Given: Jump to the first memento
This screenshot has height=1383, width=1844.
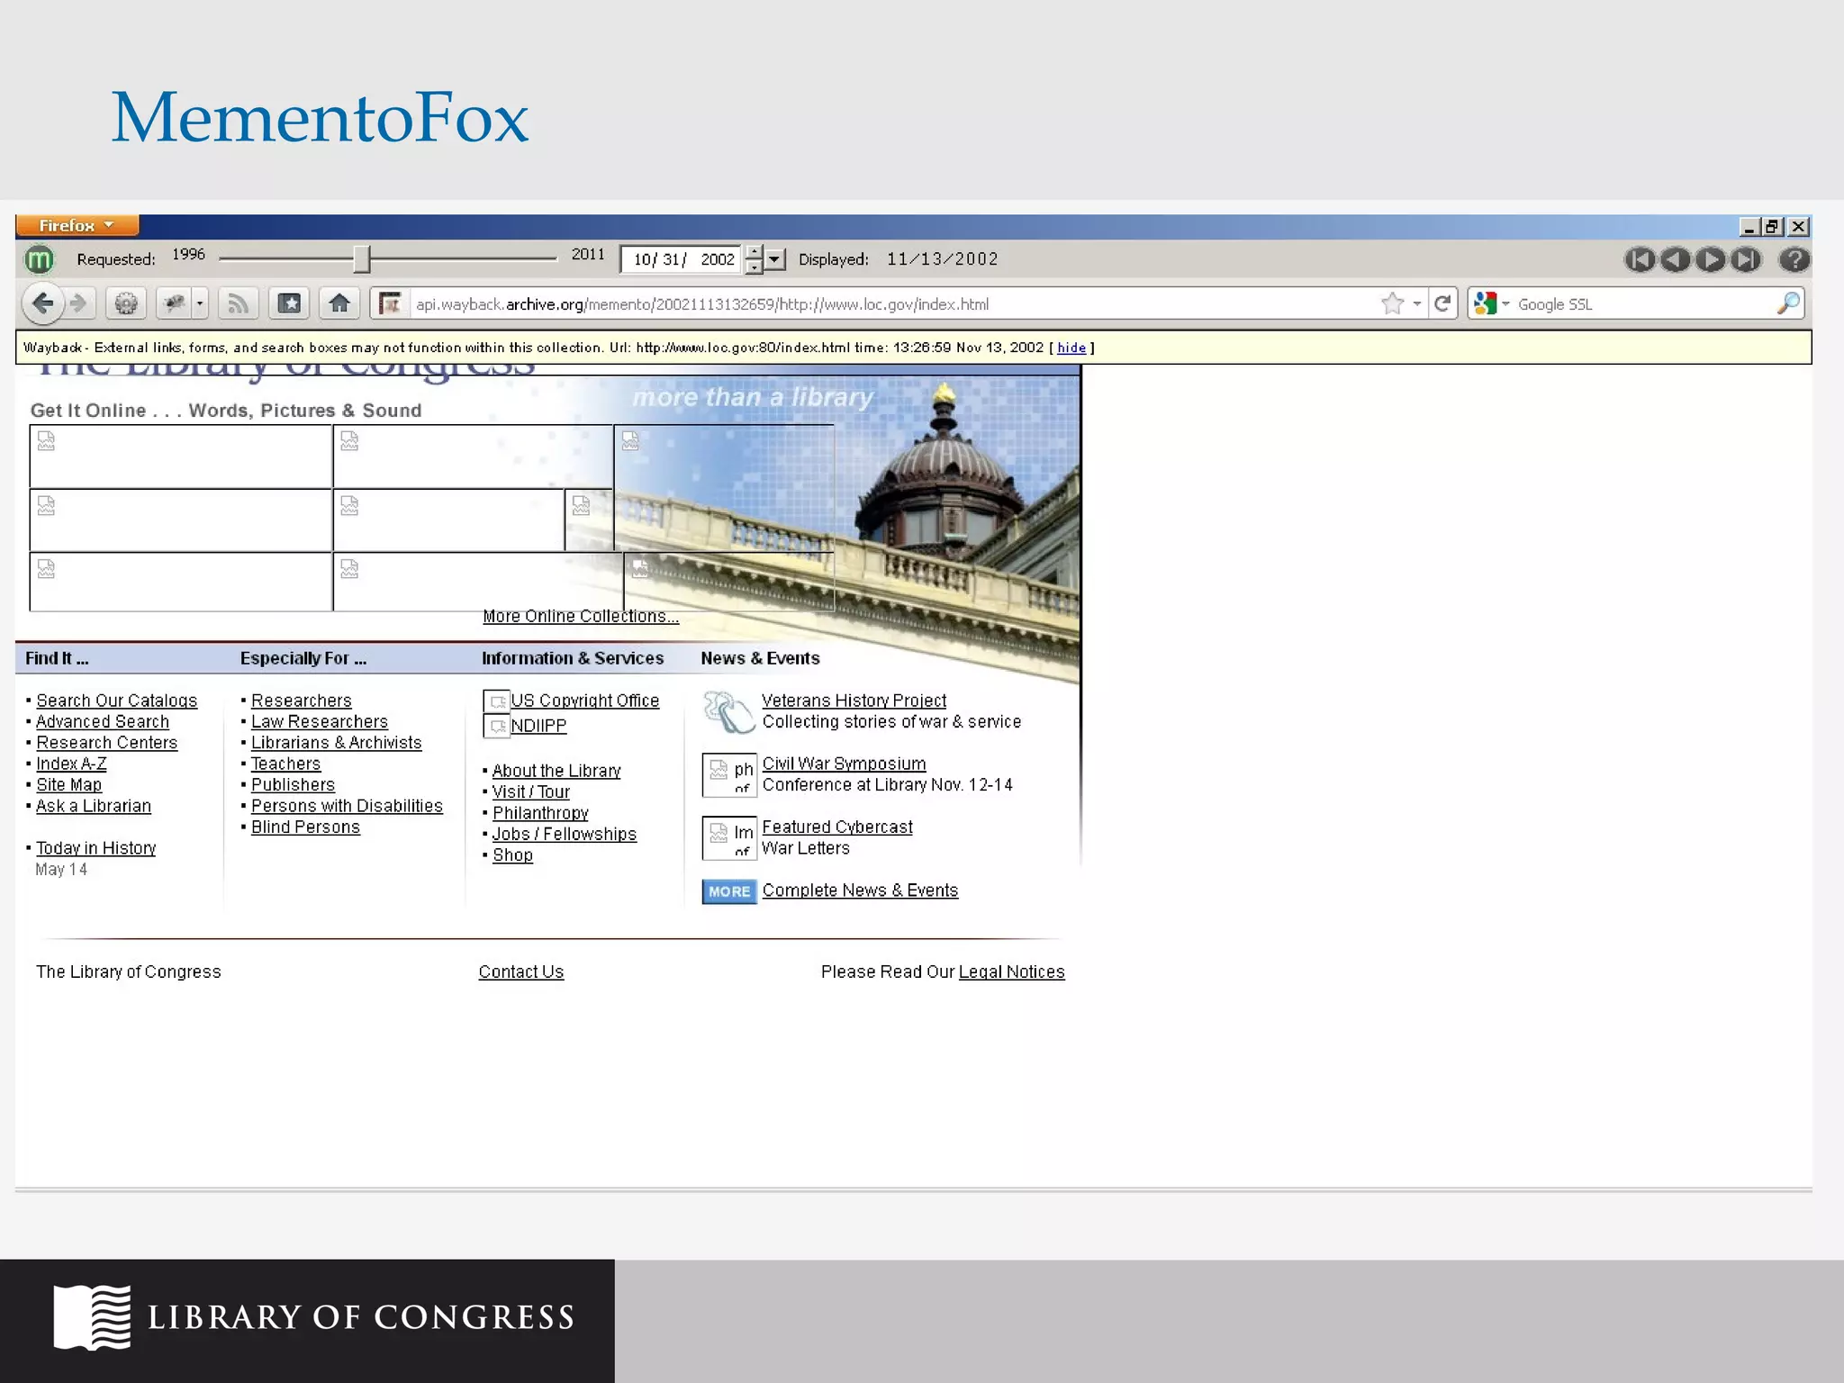Looking at the screenshot, I should 1640,260.
